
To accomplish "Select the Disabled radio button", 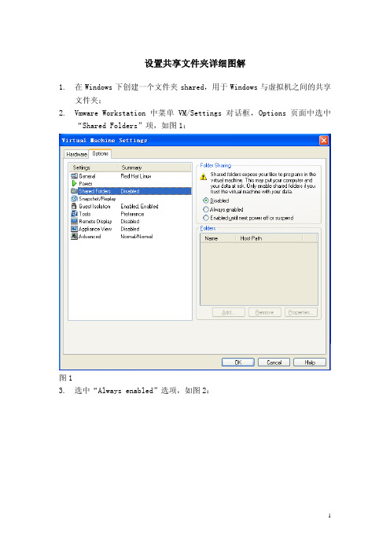I will point(206,201).
